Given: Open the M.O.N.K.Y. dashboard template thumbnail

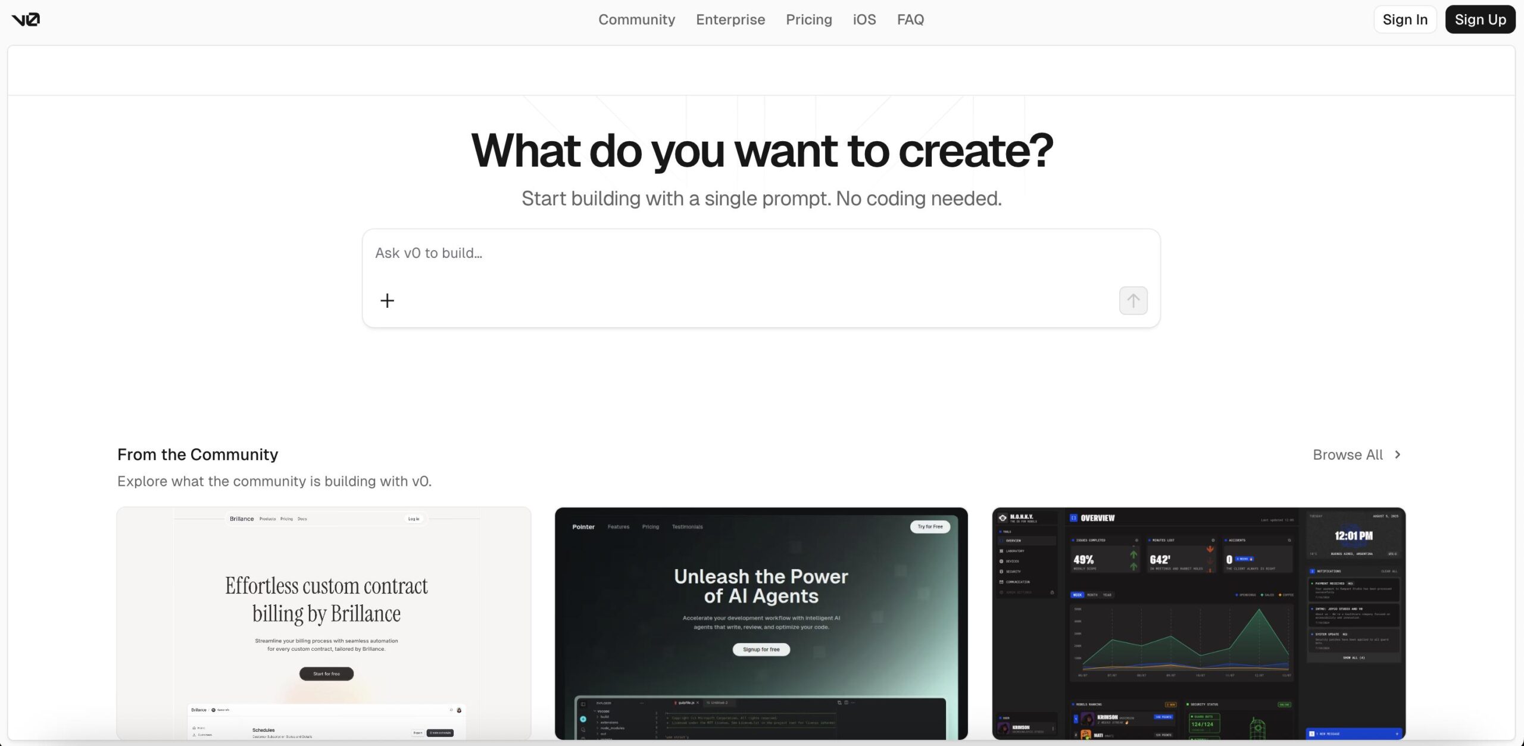Looking at the screenshot, I should (1198, 623).
